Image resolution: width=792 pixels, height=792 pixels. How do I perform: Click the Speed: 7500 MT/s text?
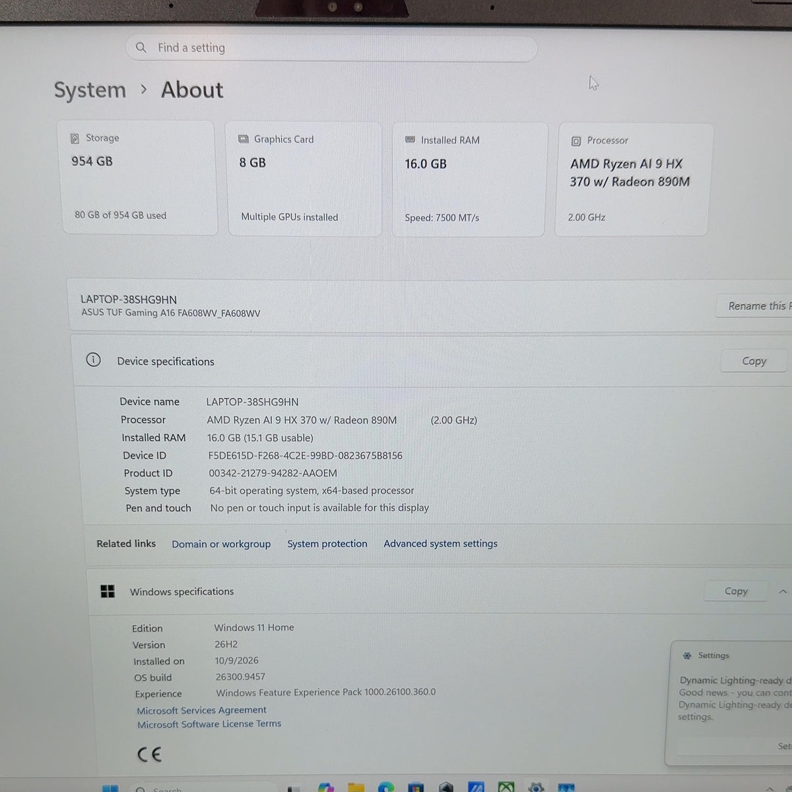pos(442,217)
